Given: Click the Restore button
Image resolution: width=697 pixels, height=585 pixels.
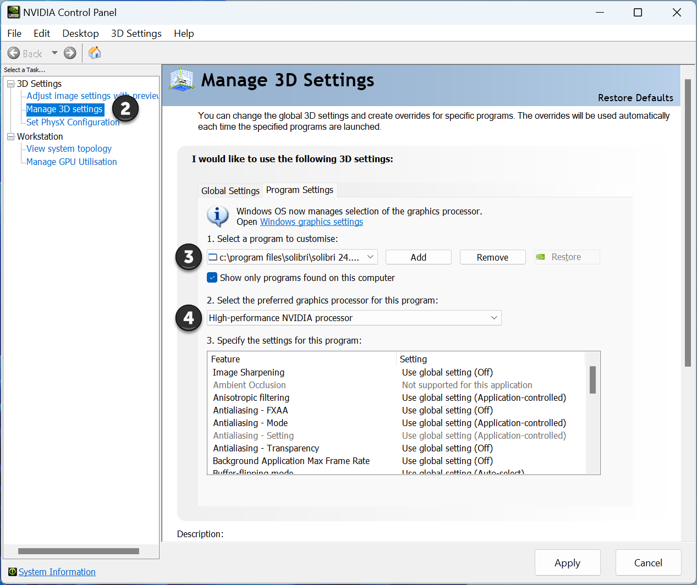Looking at the screenshot, I should (567, 257).
